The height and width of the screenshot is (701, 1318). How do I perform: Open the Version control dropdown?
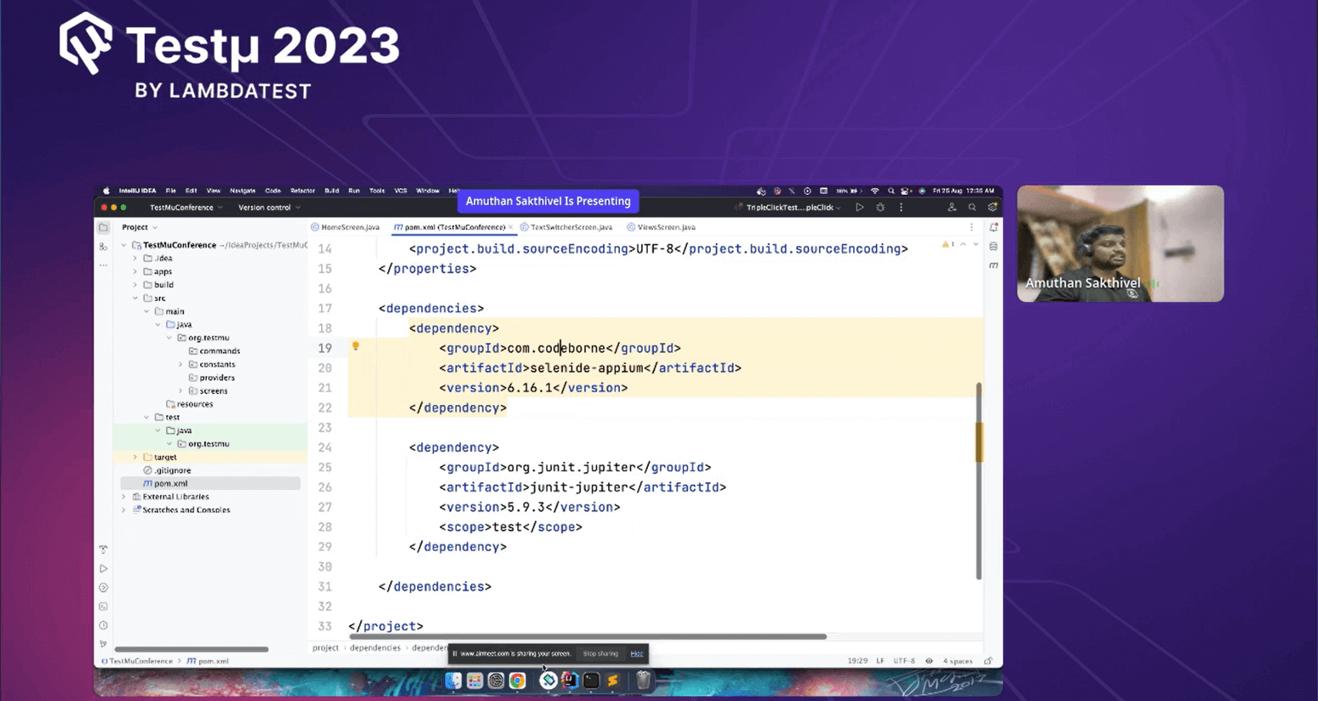click(270, 208)
